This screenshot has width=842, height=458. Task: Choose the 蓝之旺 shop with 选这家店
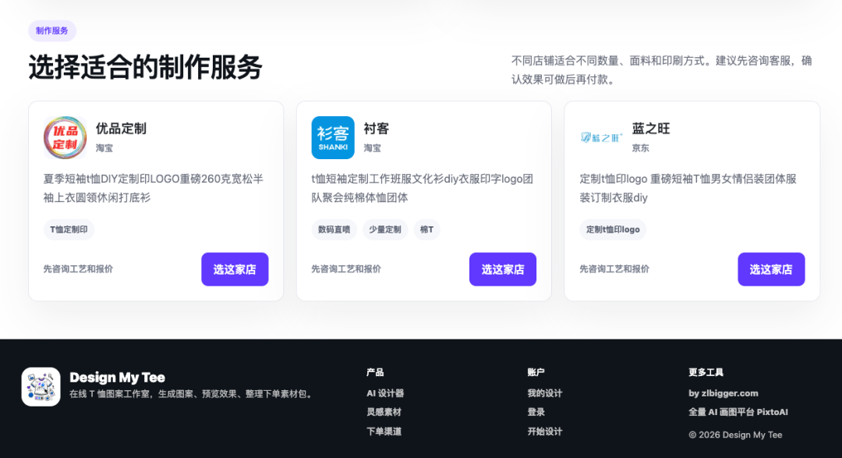coord(771,269)
